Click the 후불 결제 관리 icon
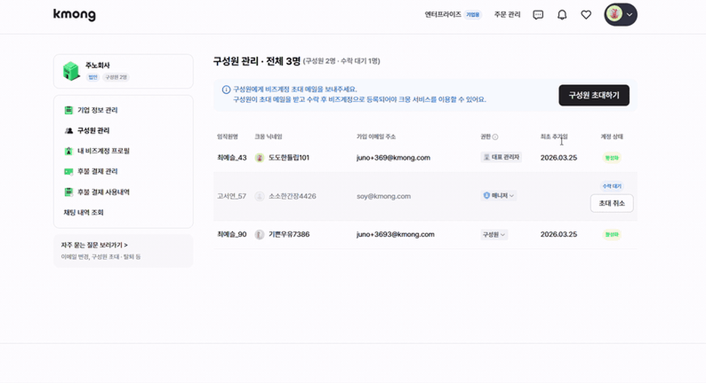 (68, 172)
